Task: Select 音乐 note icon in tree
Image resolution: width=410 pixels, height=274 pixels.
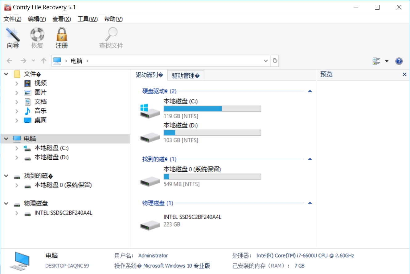Action: [28, 111]
